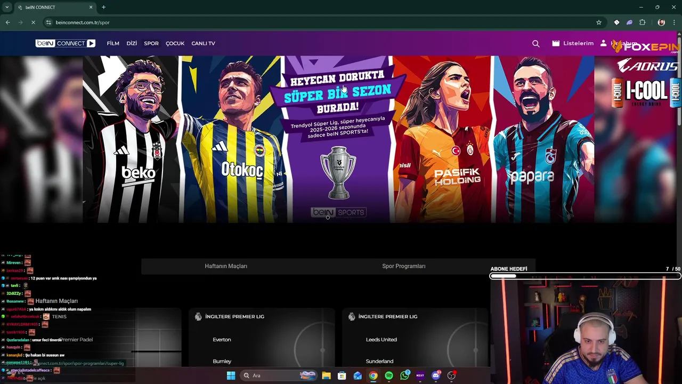The image size is (682, 384).
Task: Focus the address bar with beinconnect.com.tr/spor
Action: click(x=320, y=22)
